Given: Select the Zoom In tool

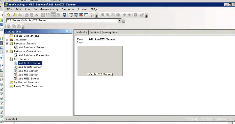Looking at the screenshot, I should (103, 15).
